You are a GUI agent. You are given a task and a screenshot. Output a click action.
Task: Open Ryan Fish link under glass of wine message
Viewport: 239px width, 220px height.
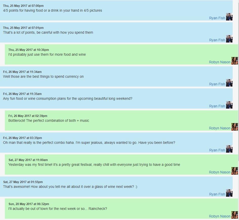[x=217, y=194]
